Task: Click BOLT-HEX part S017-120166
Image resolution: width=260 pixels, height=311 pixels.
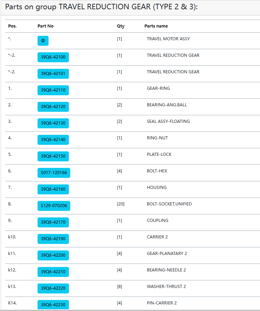Action: point(54,173)
